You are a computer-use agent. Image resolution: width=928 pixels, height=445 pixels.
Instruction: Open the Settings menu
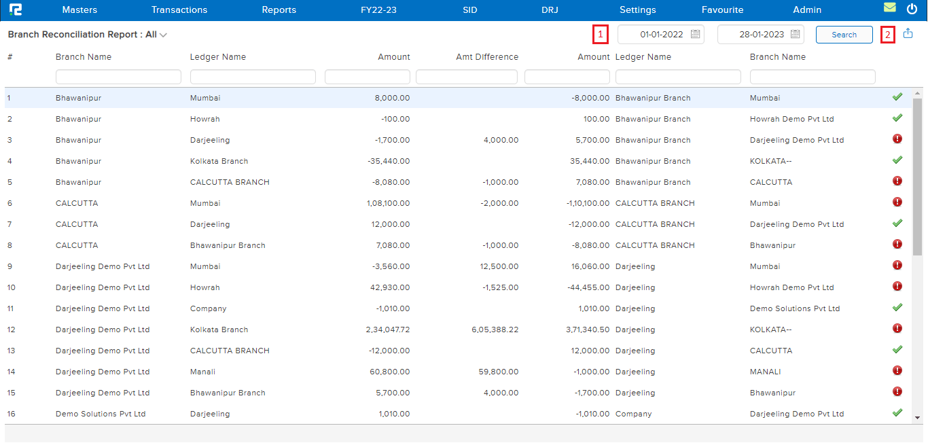coord(637,10)
